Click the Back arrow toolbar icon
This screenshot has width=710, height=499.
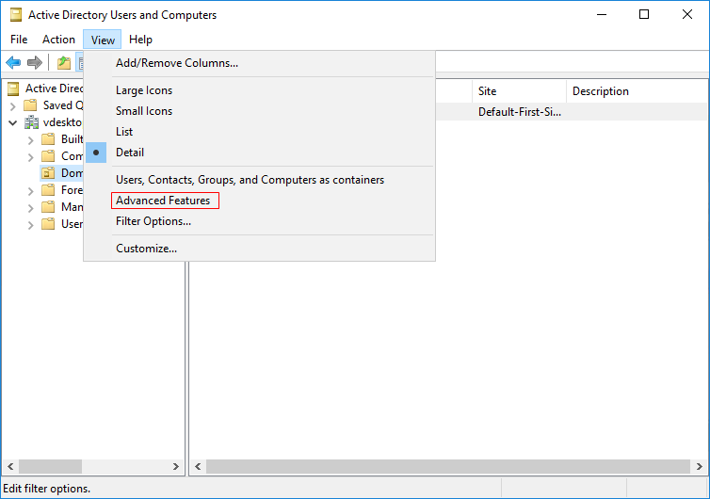[x=13, y=62]
